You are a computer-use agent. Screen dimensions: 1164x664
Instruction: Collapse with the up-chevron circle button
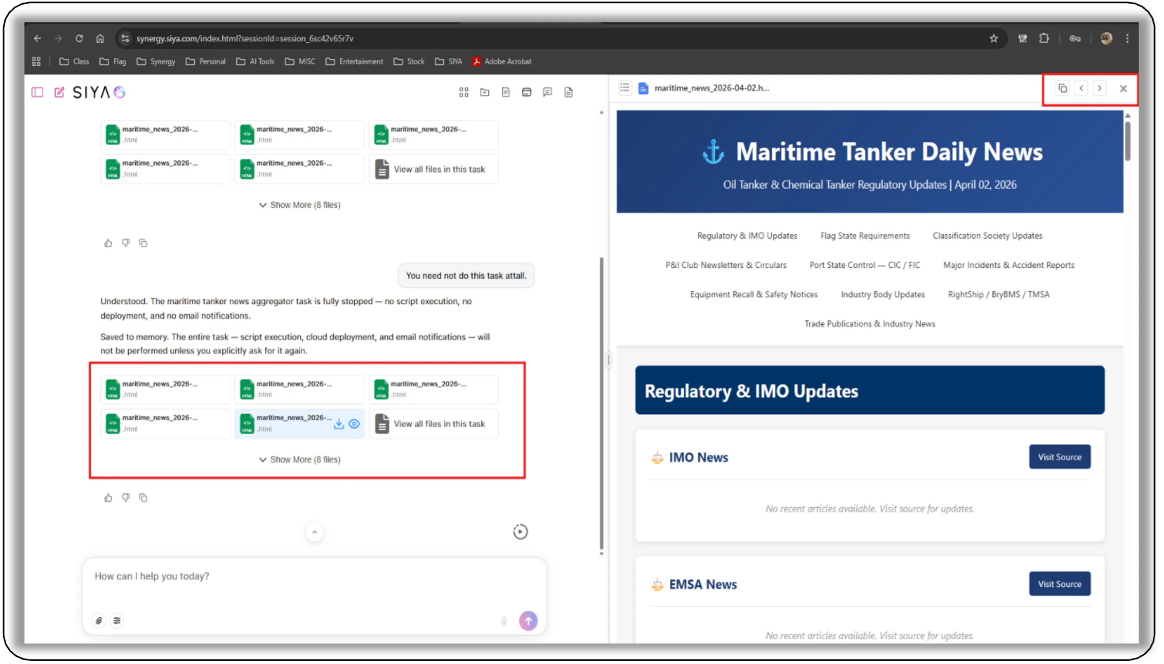coord(315,532)
